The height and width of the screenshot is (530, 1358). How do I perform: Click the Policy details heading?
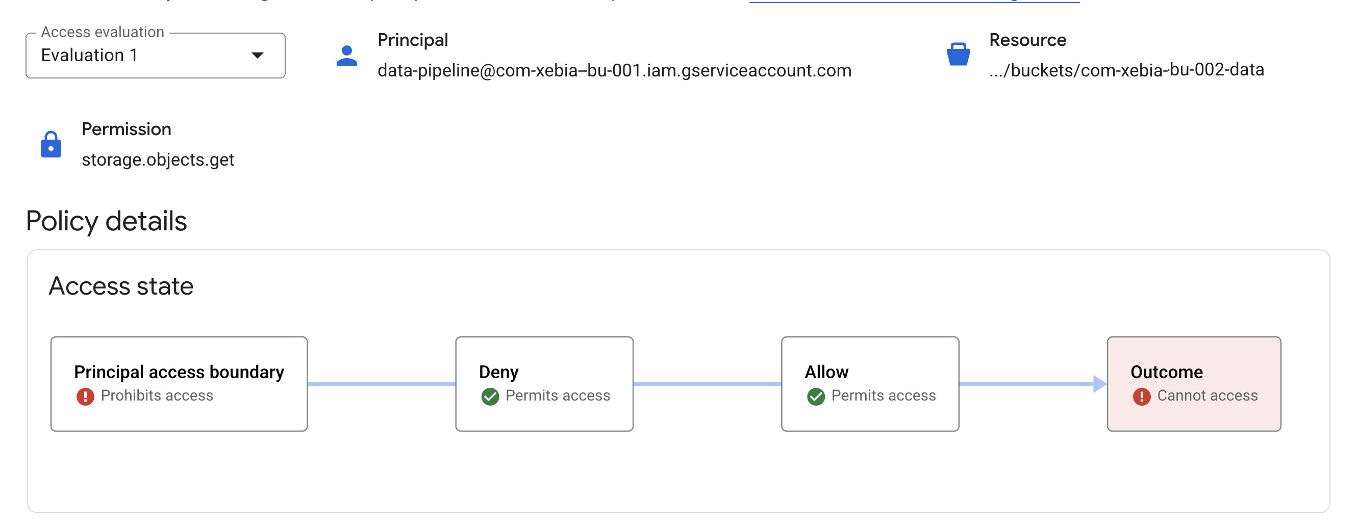coord(107,221)
